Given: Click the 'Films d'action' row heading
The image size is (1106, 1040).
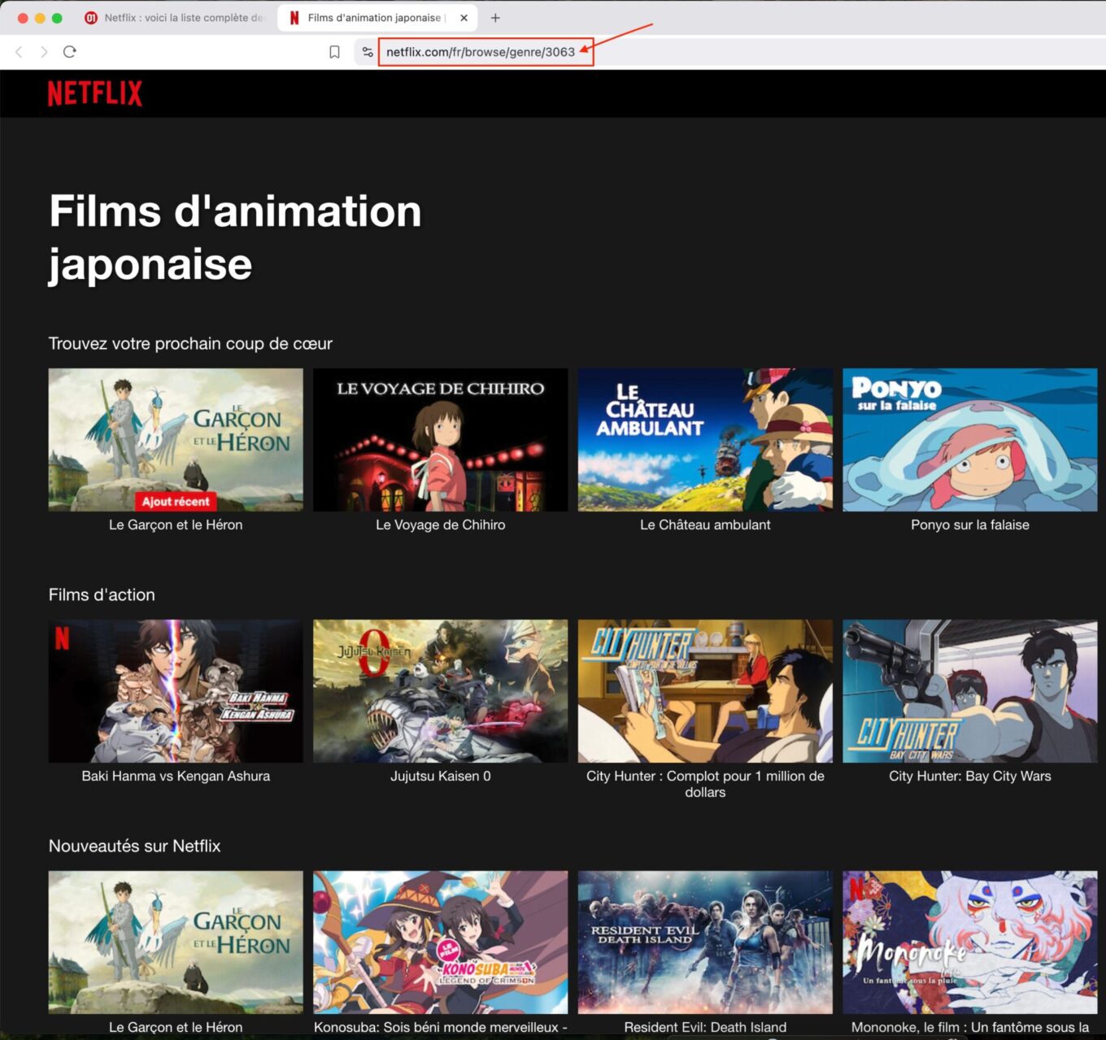Looking at the screenshot, I should point(102,595).
